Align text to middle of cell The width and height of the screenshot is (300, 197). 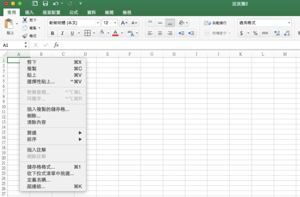tap(160, 23)
